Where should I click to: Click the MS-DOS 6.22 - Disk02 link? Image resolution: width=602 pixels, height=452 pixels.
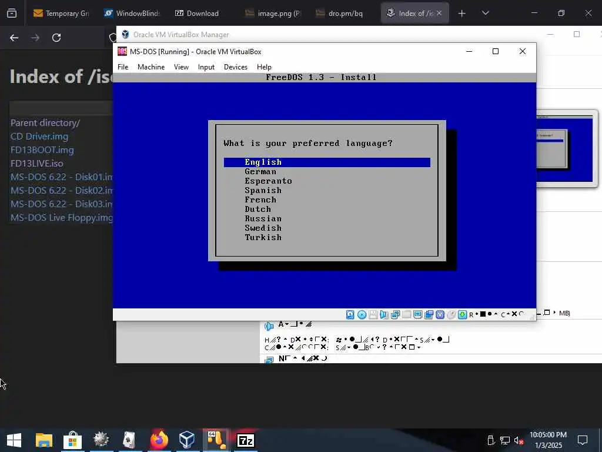(61, 191)
